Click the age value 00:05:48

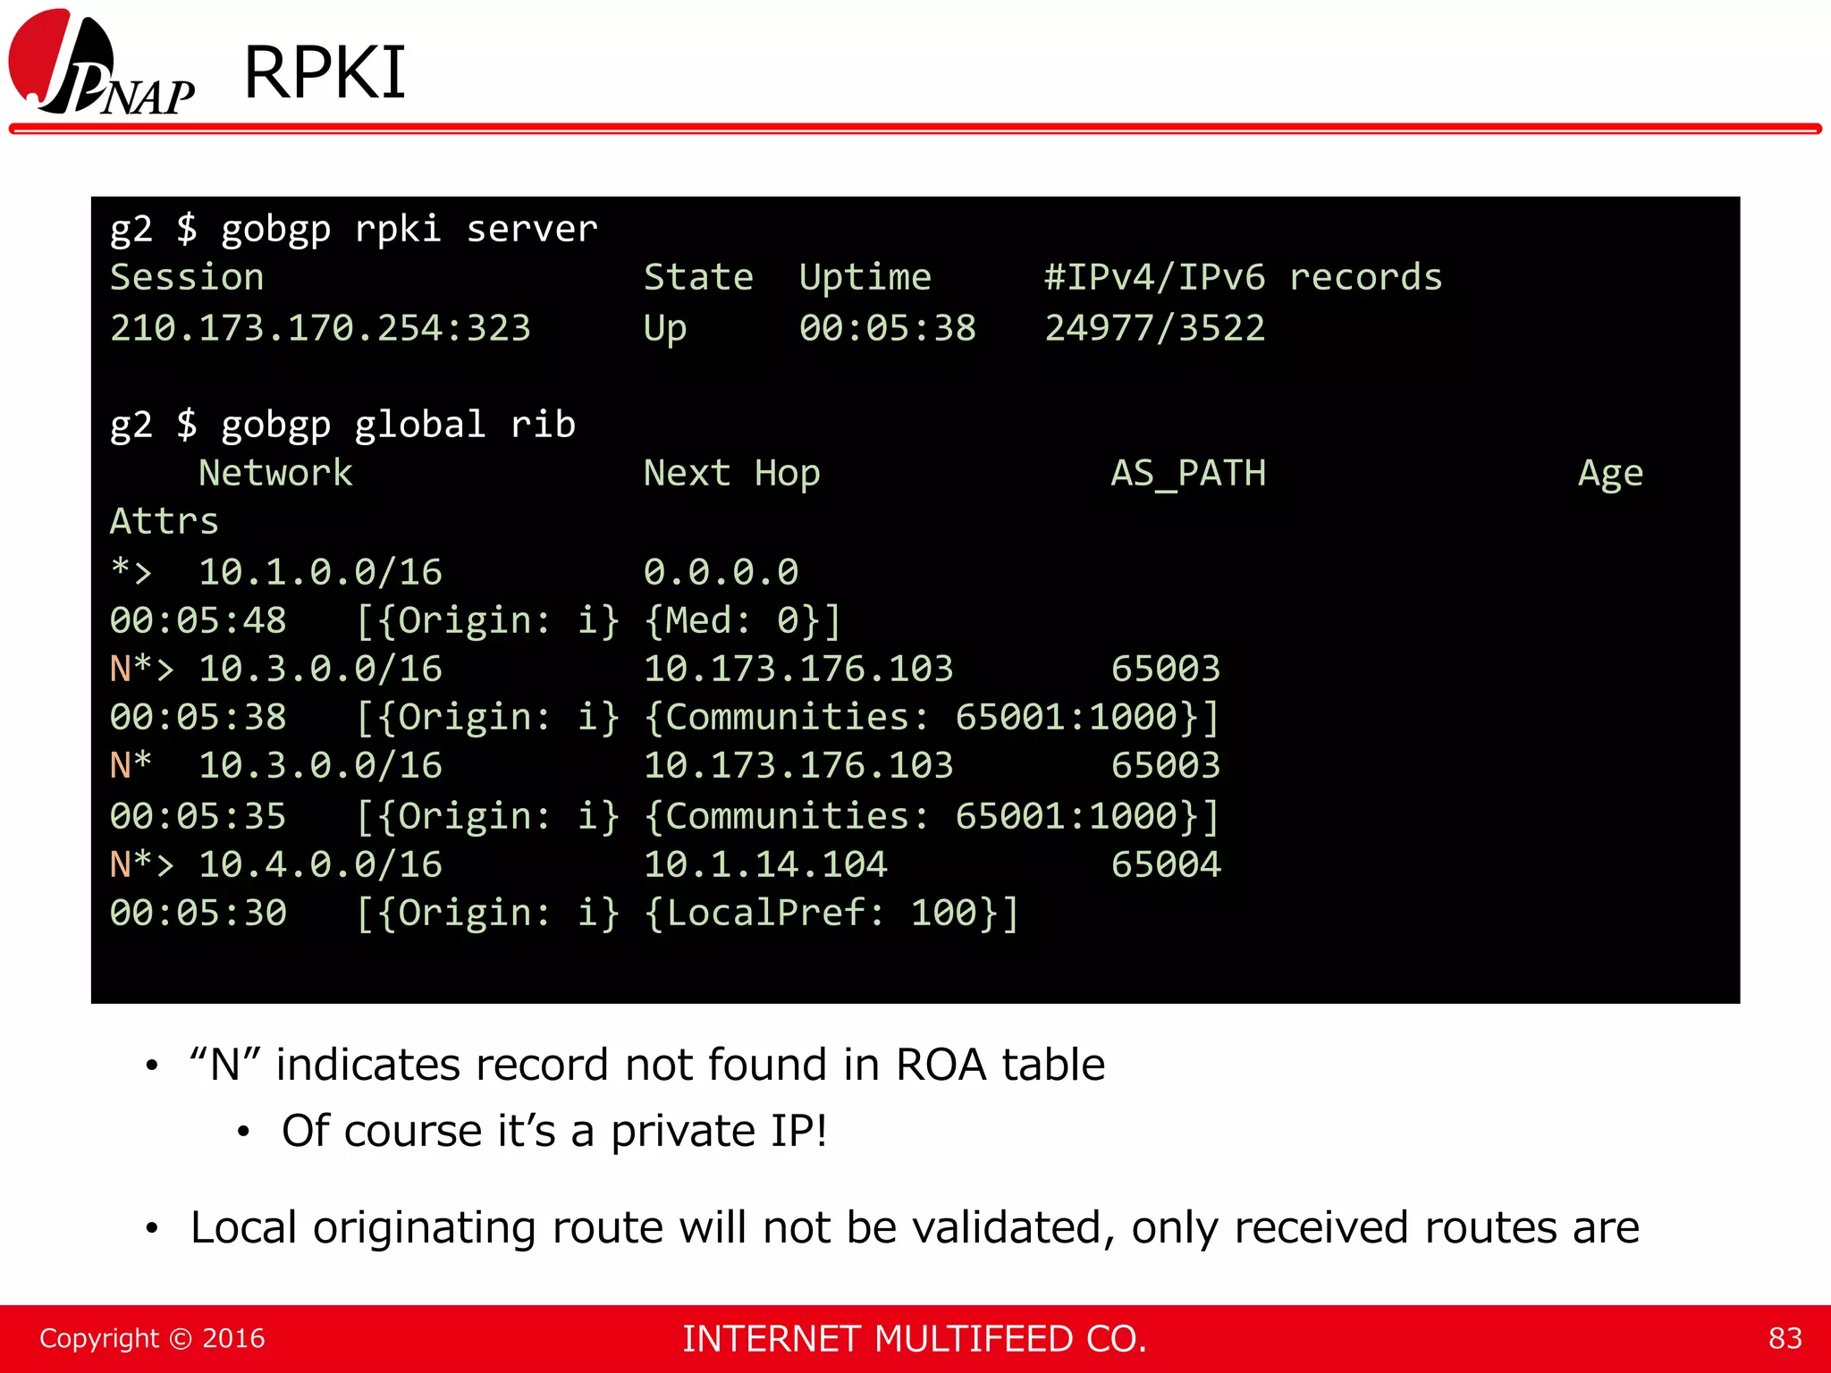(x=198, y=620)
